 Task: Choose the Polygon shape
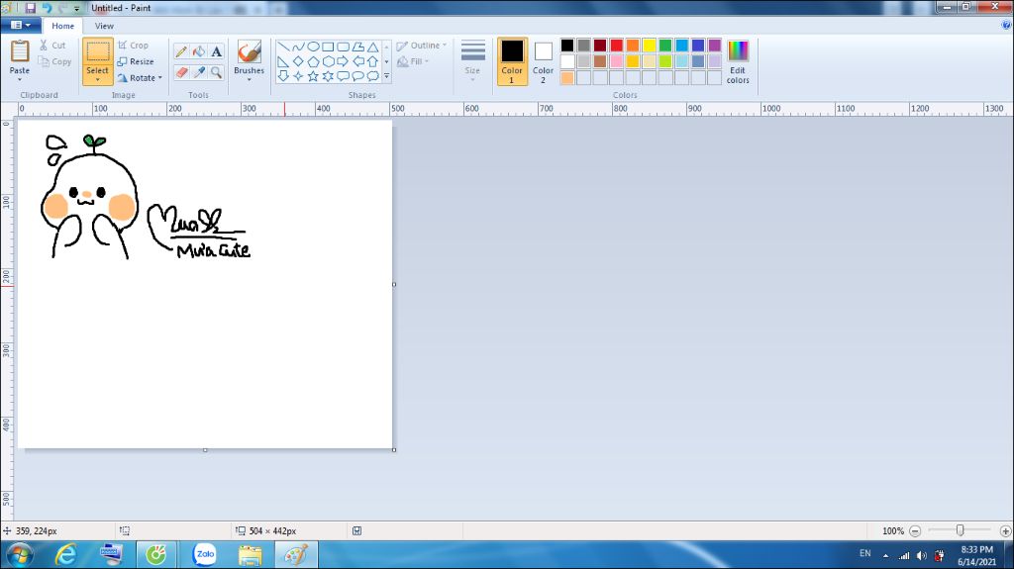coord(357,47)
